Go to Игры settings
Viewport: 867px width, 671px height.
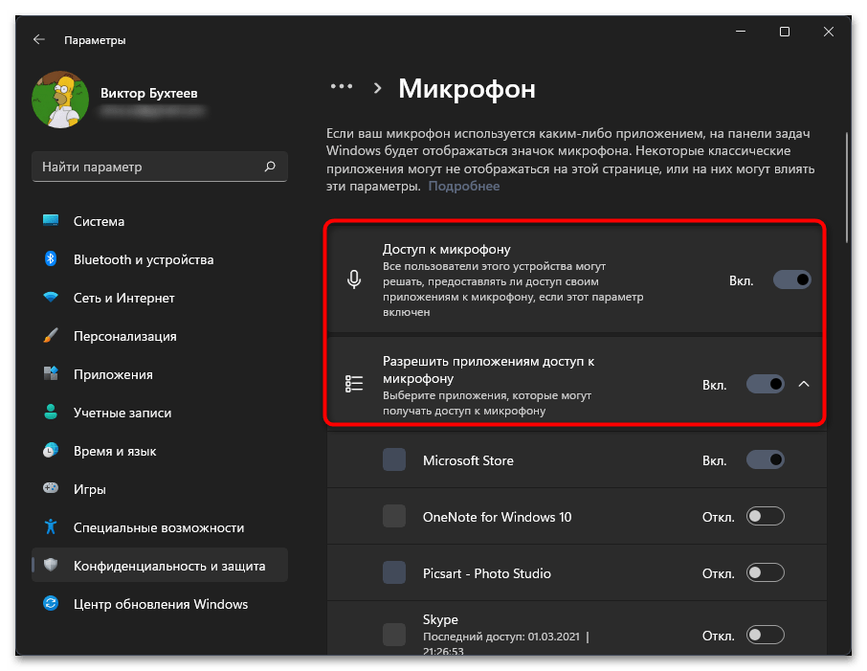click(x=160, y=488)
